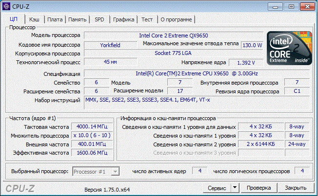The image size is (318, 196).
Task: Select the SPD tab
Action: coord(99,19)
